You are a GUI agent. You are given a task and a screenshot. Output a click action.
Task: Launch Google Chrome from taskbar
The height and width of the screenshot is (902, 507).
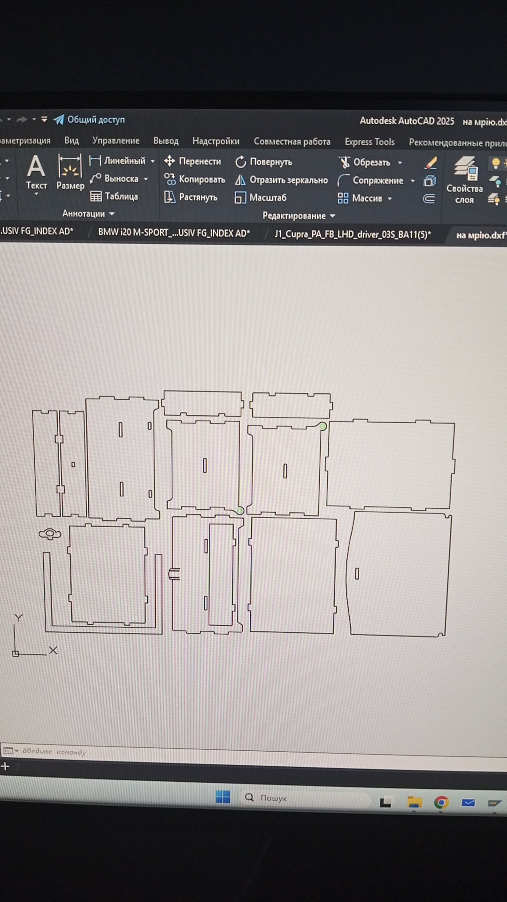click(x=441, y=802)
